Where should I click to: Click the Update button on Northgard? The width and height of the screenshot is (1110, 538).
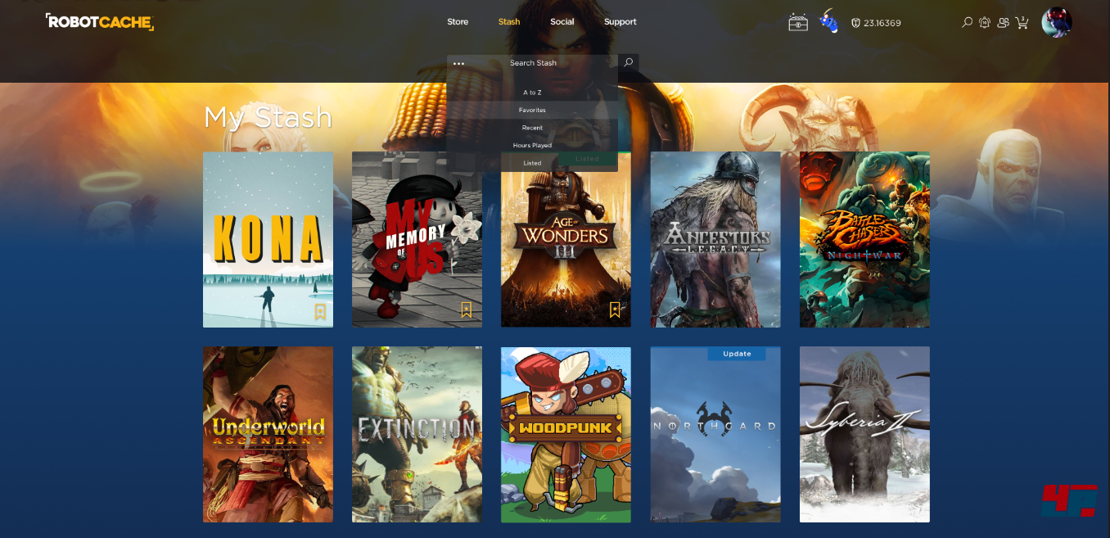coord(736,354)
